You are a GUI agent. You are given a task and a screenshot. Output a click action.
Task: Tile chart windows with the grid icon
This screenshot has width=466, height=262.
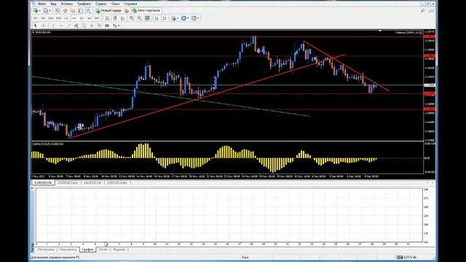coord(147,18)
